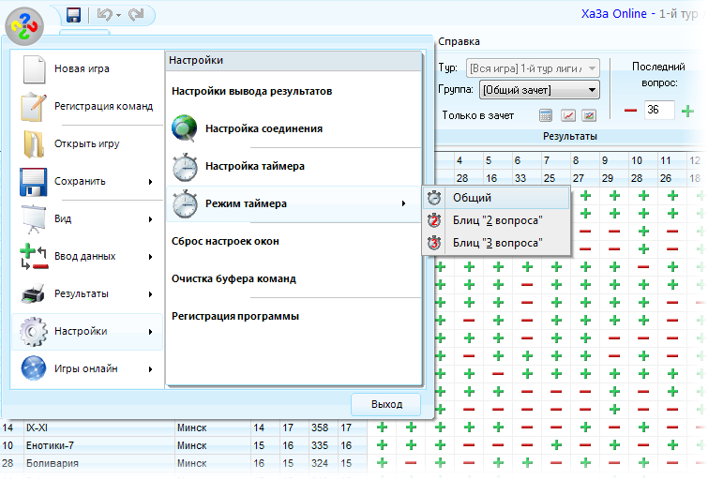Expand arrow next to Сохранить
Screen dimensions: 708x480
point(150,182)
